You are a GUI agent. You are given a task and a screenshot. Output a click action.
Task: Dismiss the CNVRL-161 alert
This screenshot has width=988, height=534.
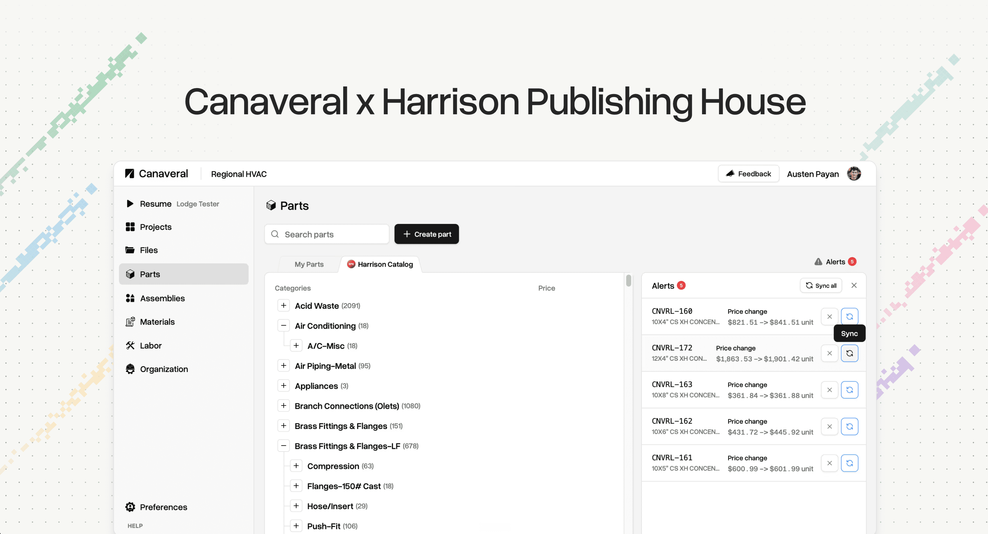(x=829, y=463)
